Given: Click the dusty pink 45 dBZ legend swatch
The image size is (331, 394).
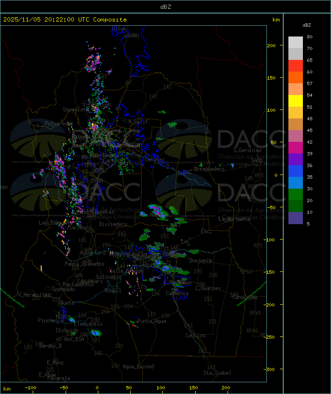Looking at the screenshot, I should (295, 136).
